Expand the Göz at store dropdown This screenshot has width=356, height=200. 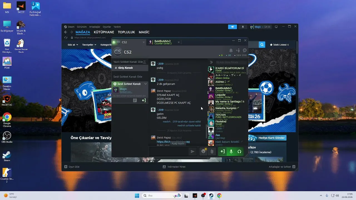coord(73,44)
